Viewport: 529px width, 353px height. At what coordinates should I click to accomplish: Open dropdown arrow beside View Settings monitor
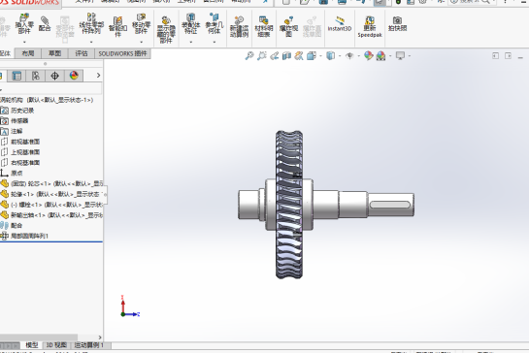click(x=410, y=55)
